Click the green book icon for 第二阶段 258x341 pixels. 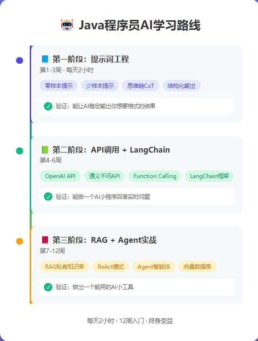coord(45,150)
